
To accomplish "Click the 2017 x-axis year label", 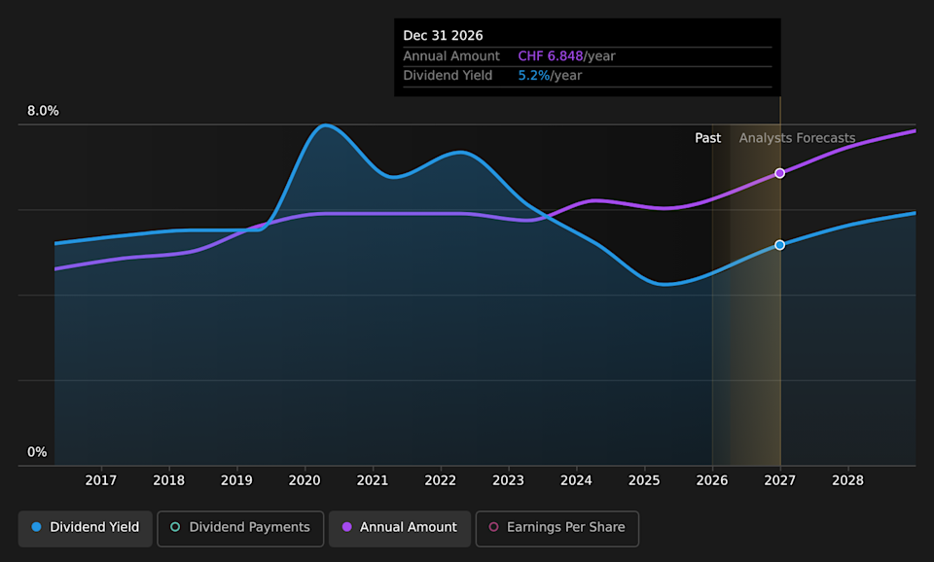I will (101, 480).
